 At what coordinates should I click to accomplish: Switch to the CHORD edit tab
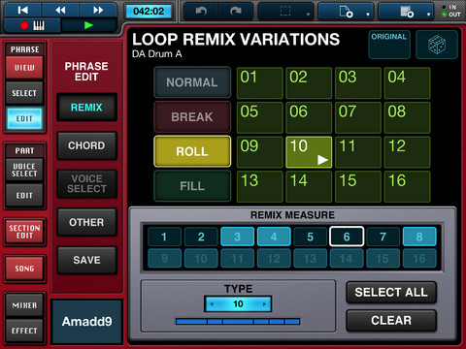point(86,145)
